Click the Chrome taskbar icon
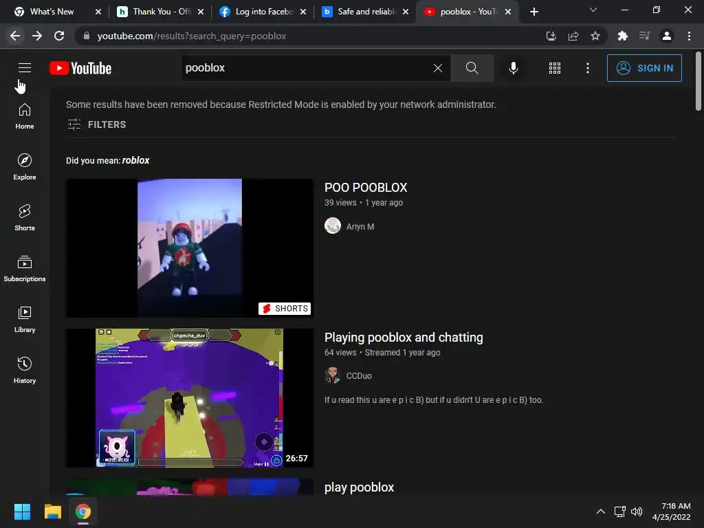704x528 pixels. pos(83,511)
